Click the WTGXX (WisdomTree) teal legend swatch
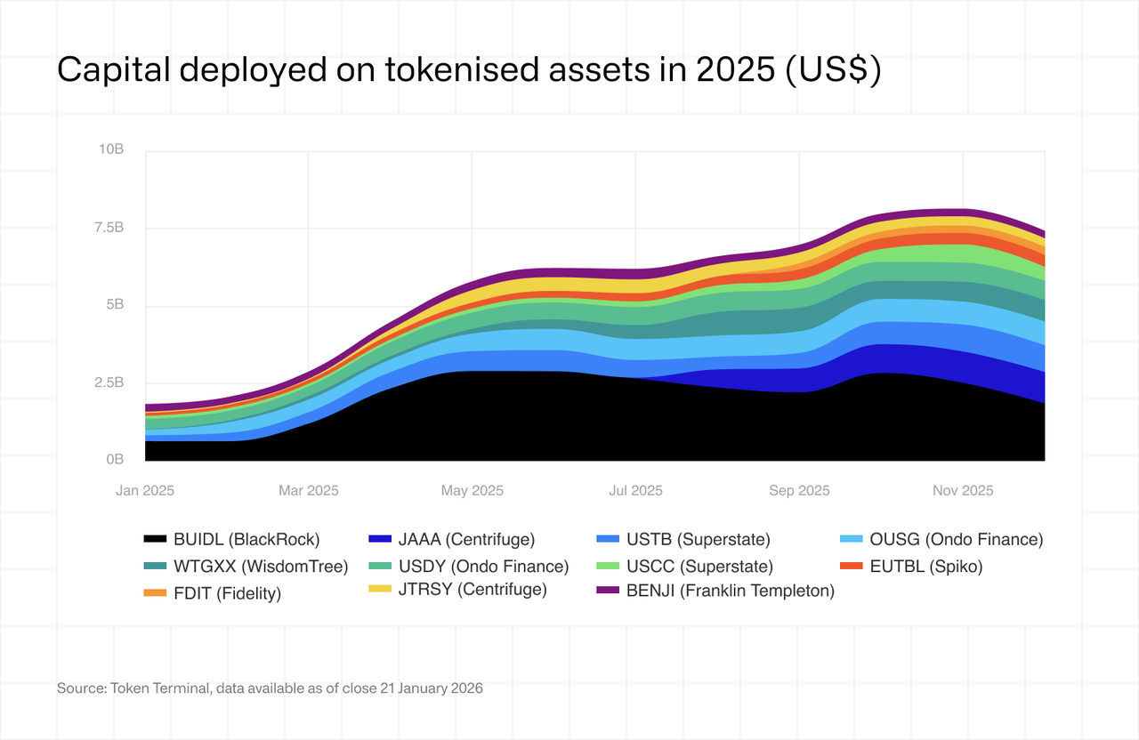This screenshot has height=740, width=1139. coord(155,566)
